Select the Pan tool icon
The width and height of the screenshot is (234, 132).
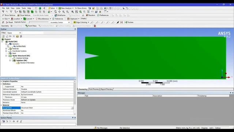click(59, 12)
